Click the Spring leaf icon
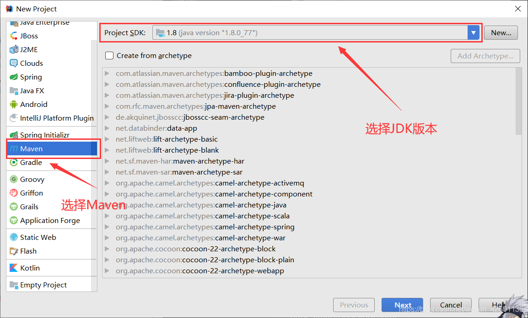This screenshot has width=528, height=318. (14, 77)
